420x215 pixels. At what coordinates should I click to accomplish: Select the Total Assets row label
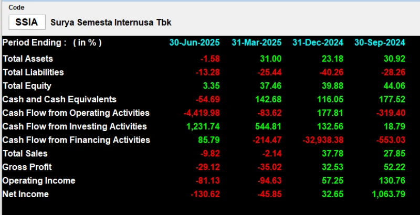tap(28, 59)
